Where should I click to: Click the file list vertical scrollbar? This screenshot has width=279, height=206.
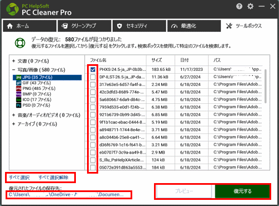tap(266, 86)
